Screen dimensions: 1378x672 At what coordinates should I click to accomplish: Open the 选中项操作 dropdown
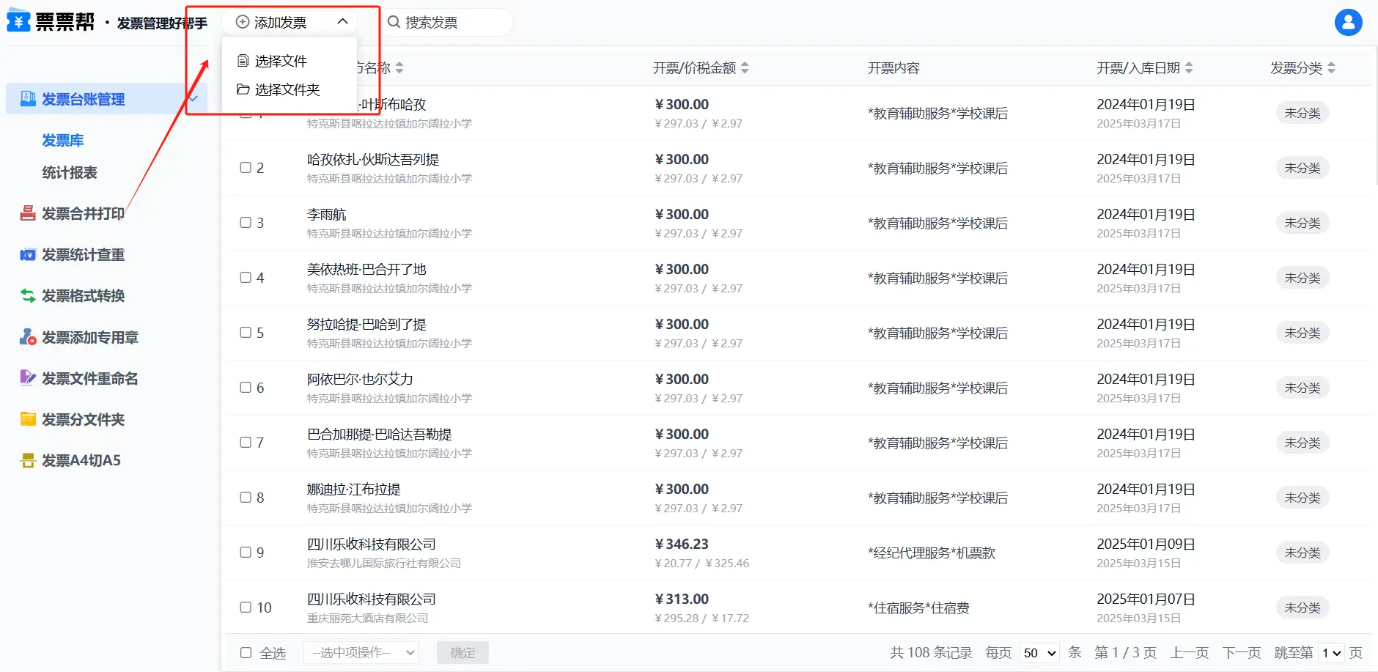click(x=361, y=652)
